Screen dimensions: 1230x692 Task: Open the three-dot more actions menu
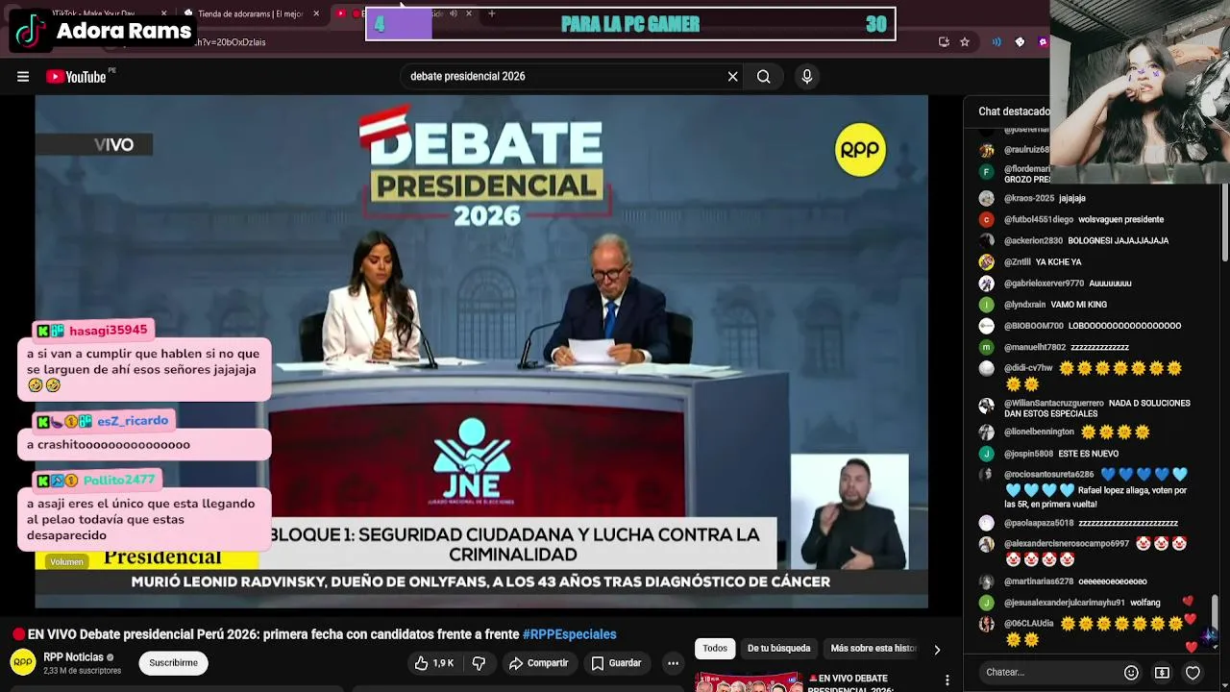click(x=673, y=663)
